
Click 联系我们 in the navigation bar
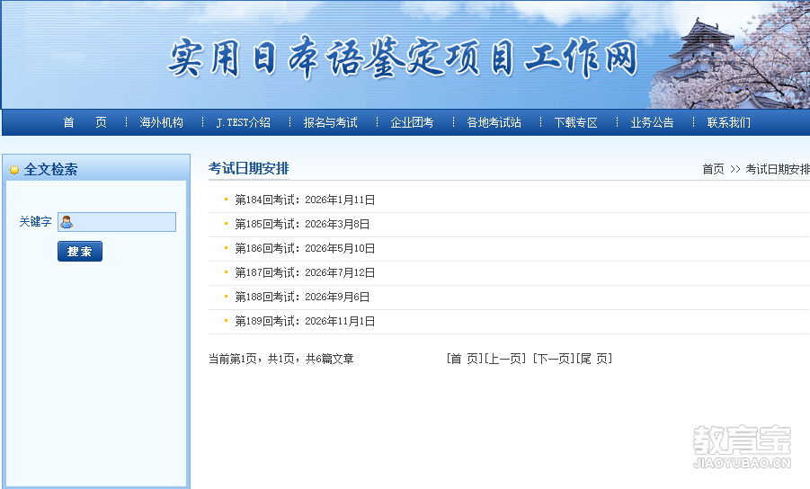point(728,122)
